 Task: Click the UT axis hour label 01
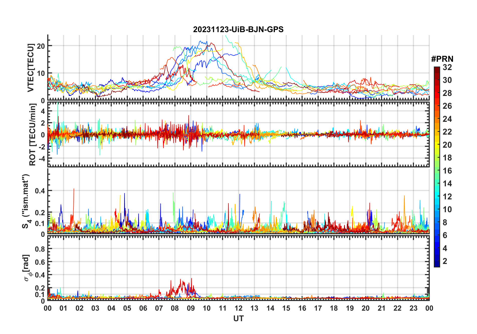coord(63,308)
